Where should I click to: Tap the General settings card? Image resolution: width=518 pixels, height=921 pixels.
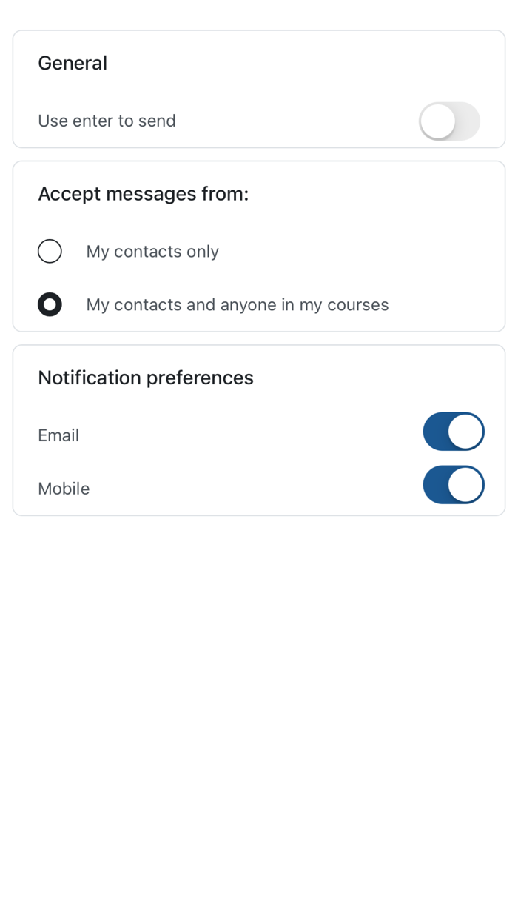pos(259,89)
